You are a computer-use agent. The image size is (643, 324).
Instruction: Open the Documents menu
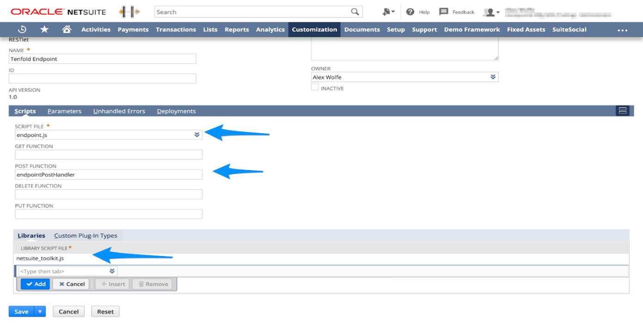tap(362, 29)
